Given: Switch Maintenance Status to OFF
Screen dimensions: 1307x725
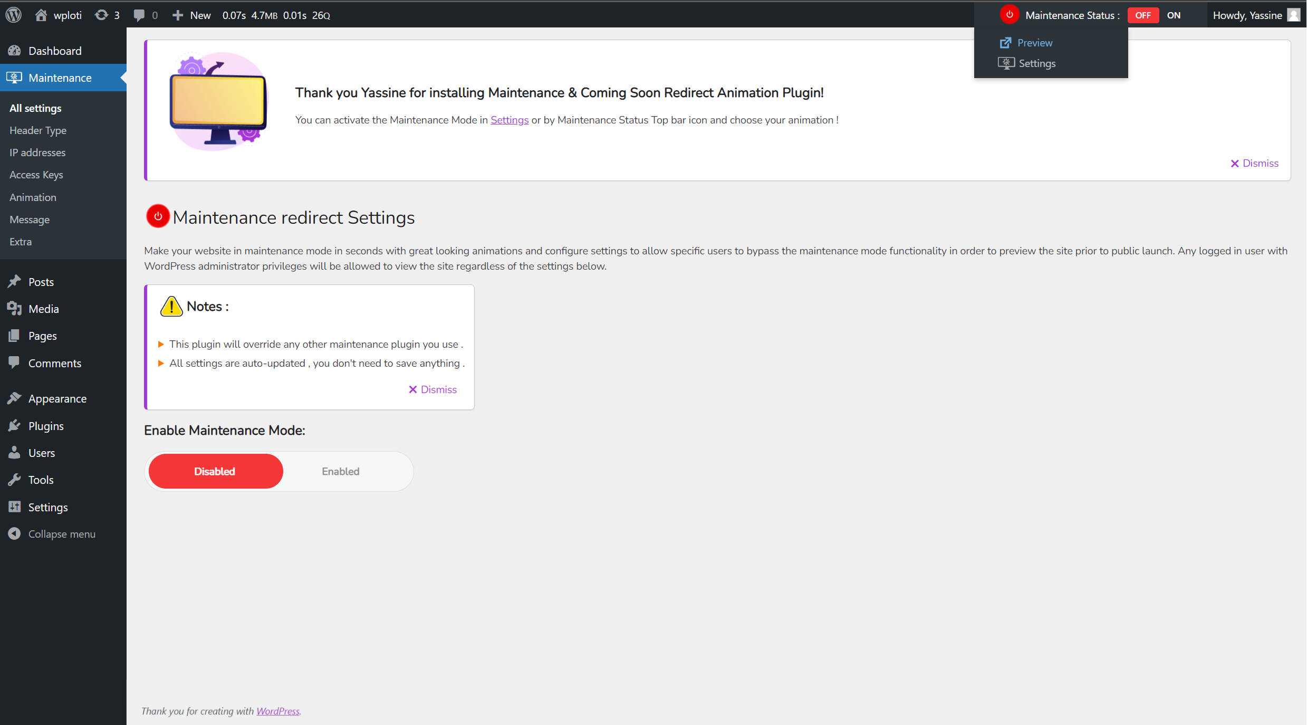Looking at the screenshot, I should 1143,15.
